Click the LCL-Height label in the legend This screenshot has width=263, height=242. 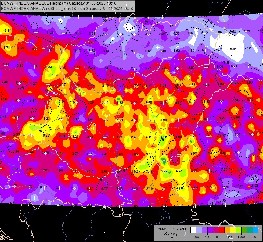click(x=172, y=234)
